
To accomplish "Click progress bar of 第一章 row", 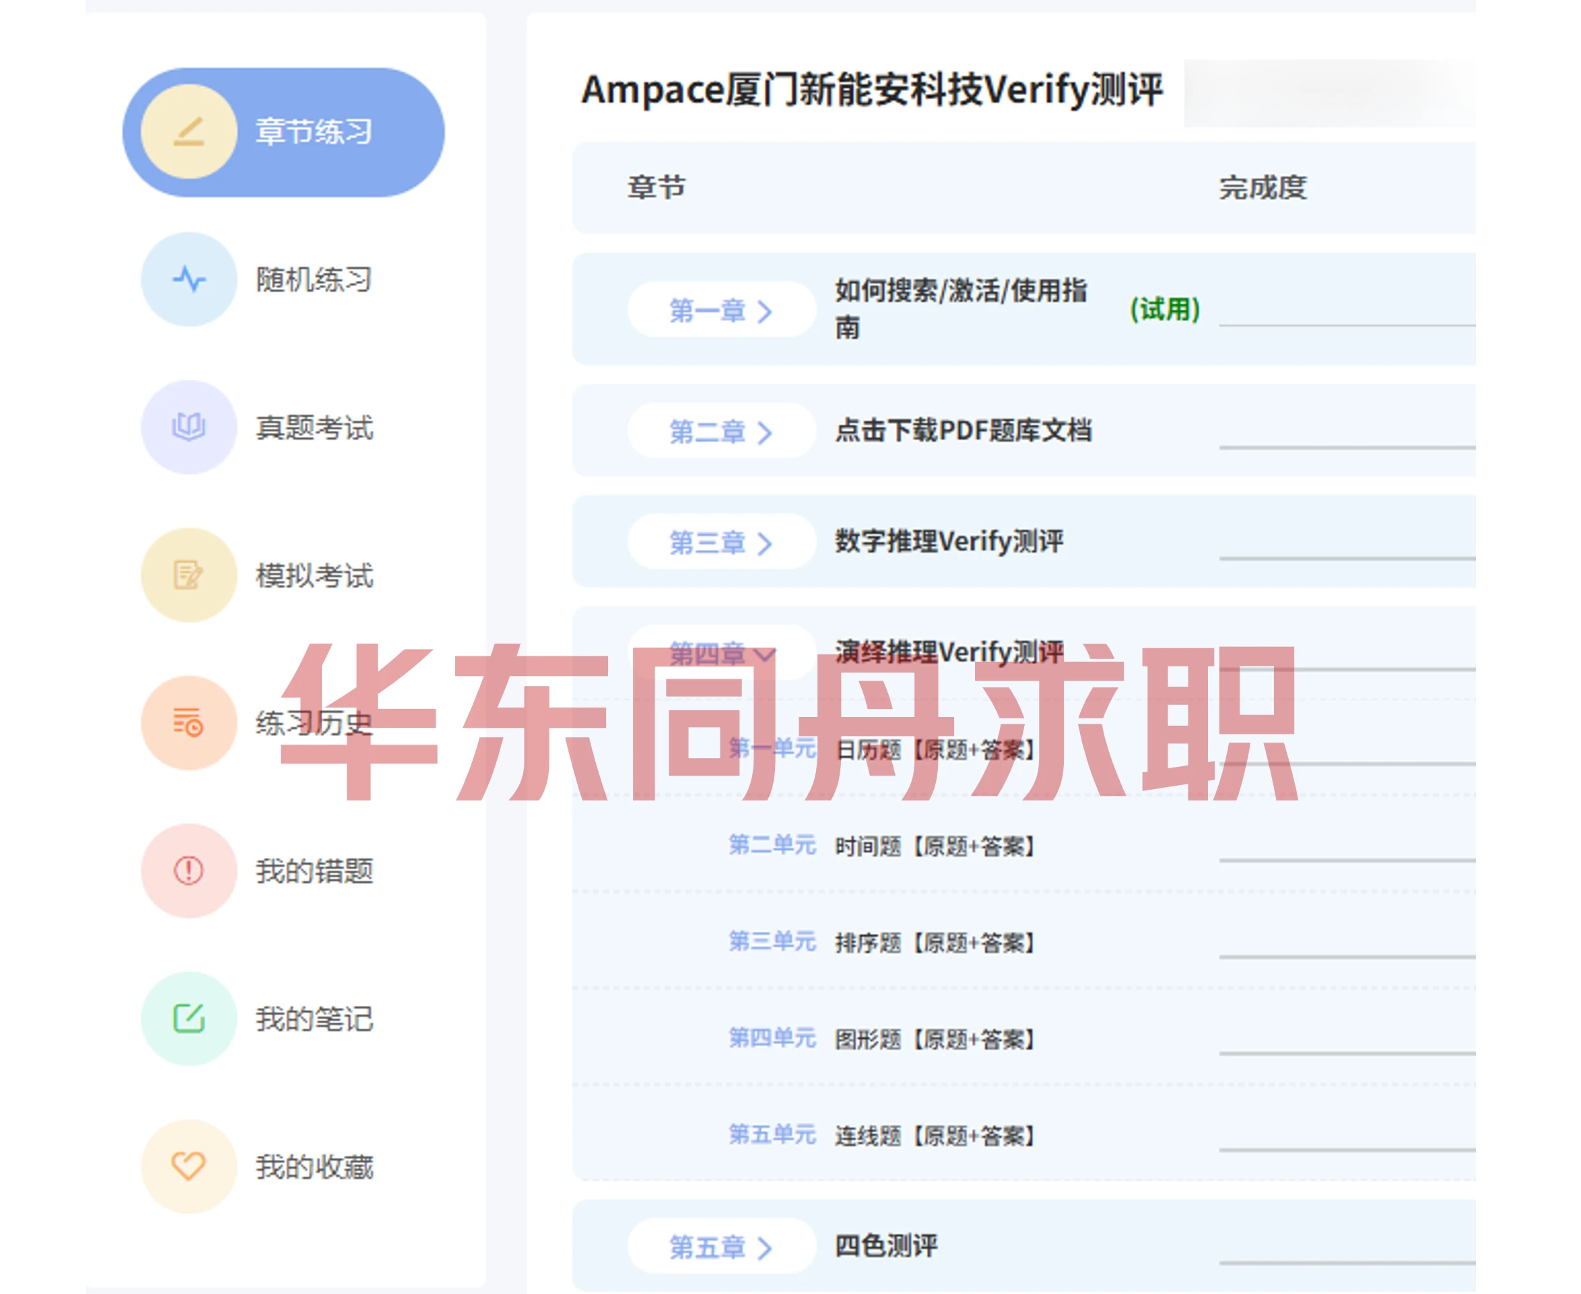I will 1347,325.
